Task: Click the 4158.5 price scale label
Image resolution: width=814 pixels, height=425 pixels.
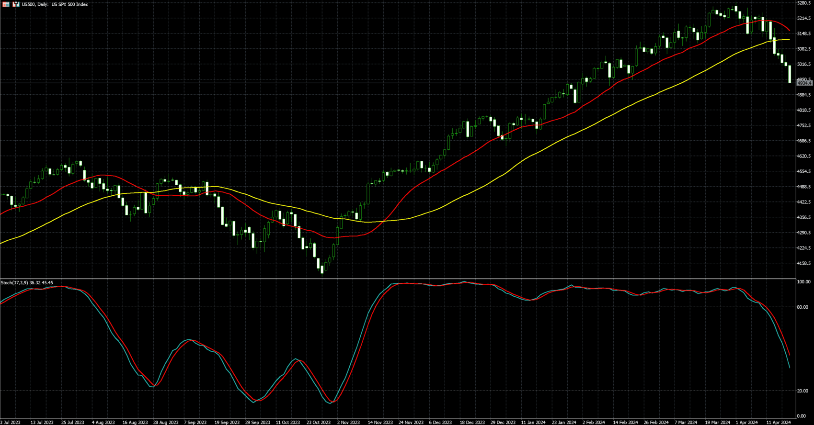Action: (803, 263)
